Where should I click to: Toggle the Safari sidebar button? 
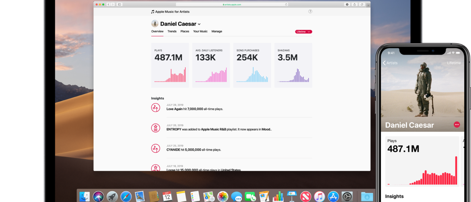(119, 4)
